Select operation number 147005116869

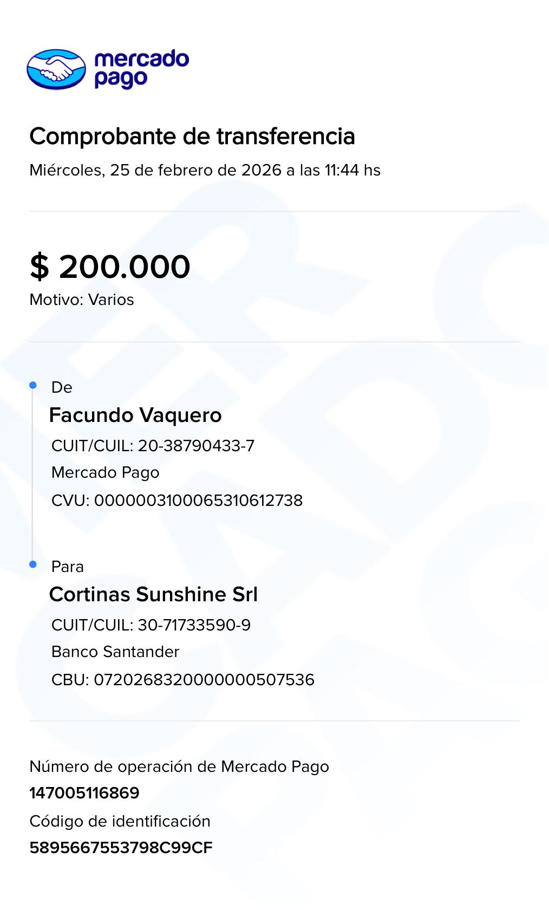click(x=84, y=793)
